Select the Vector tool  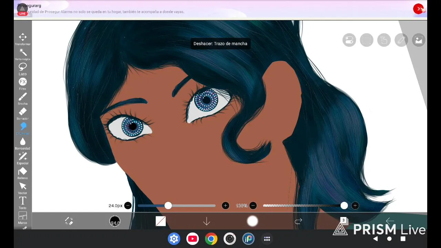(23, 188)
